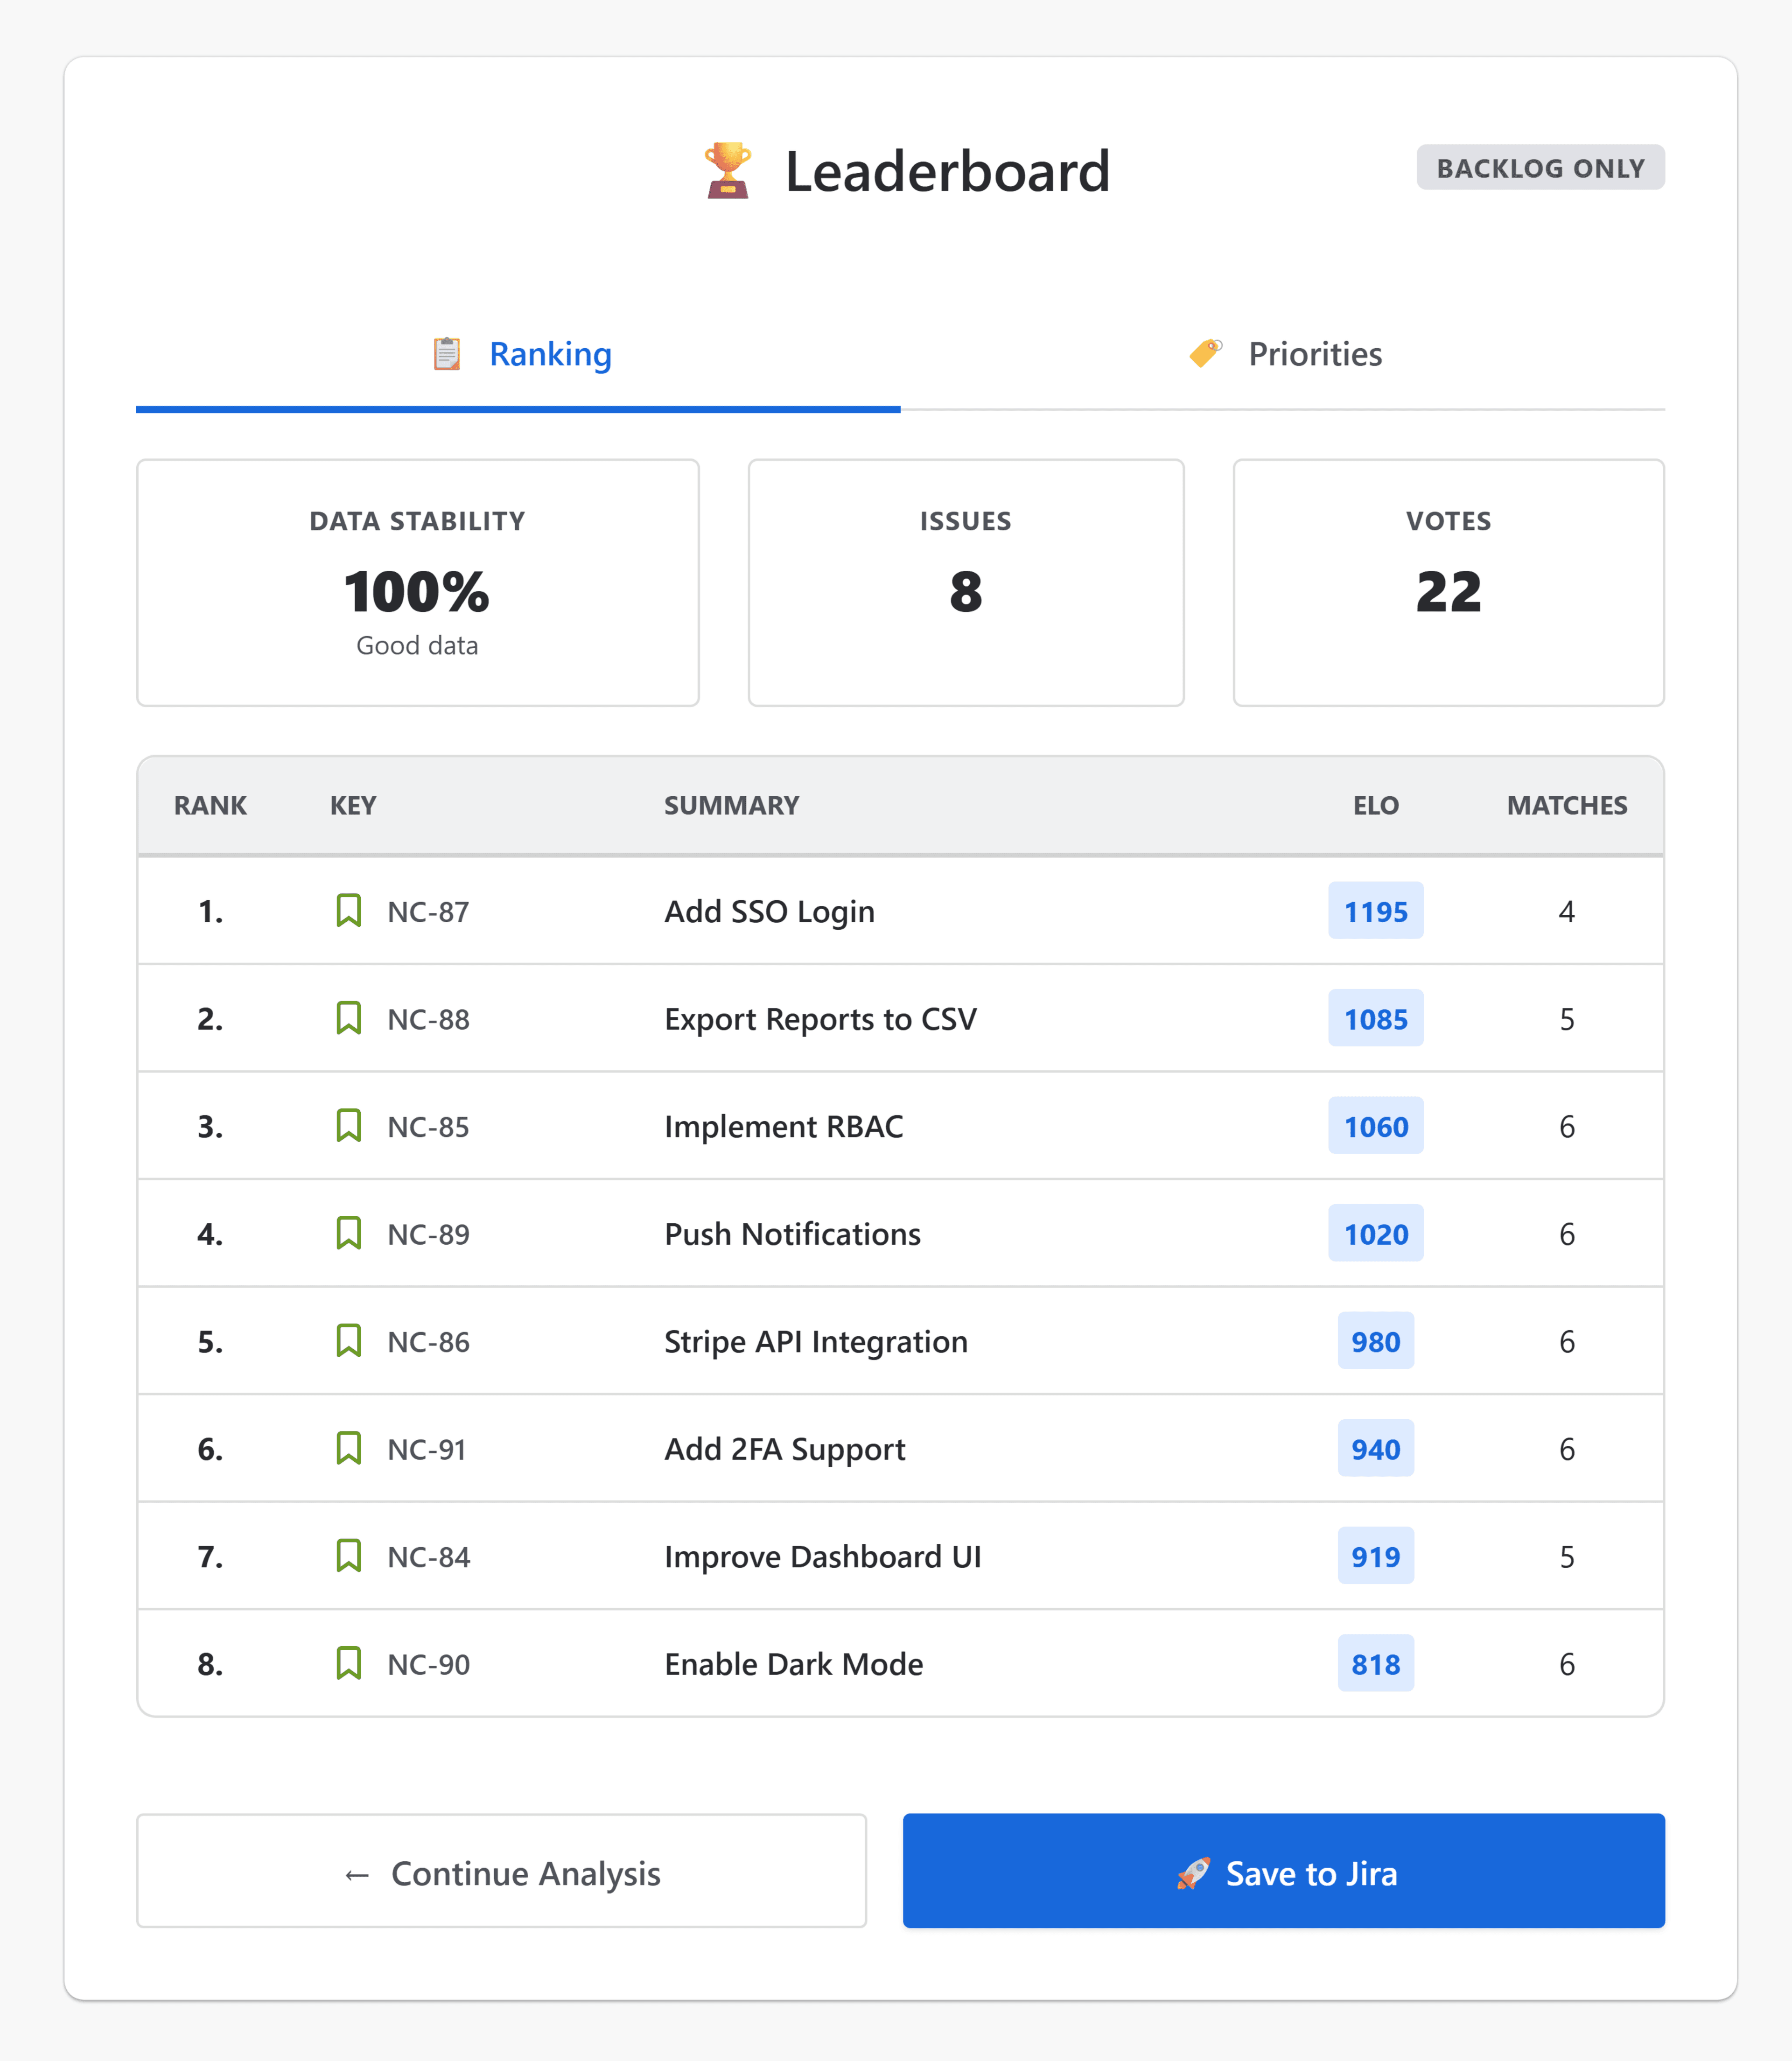Screen dimensions: 1792x2061
Task: Click the ELO badge 980
Action: pos(1376,1341)
